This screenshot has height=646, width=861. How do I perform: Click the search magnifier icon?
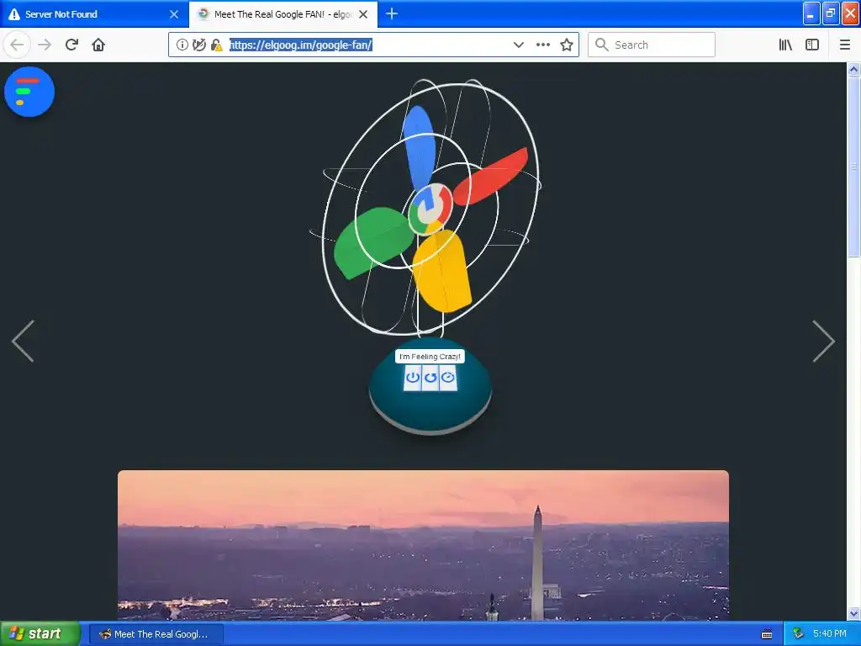click(602, 45)
